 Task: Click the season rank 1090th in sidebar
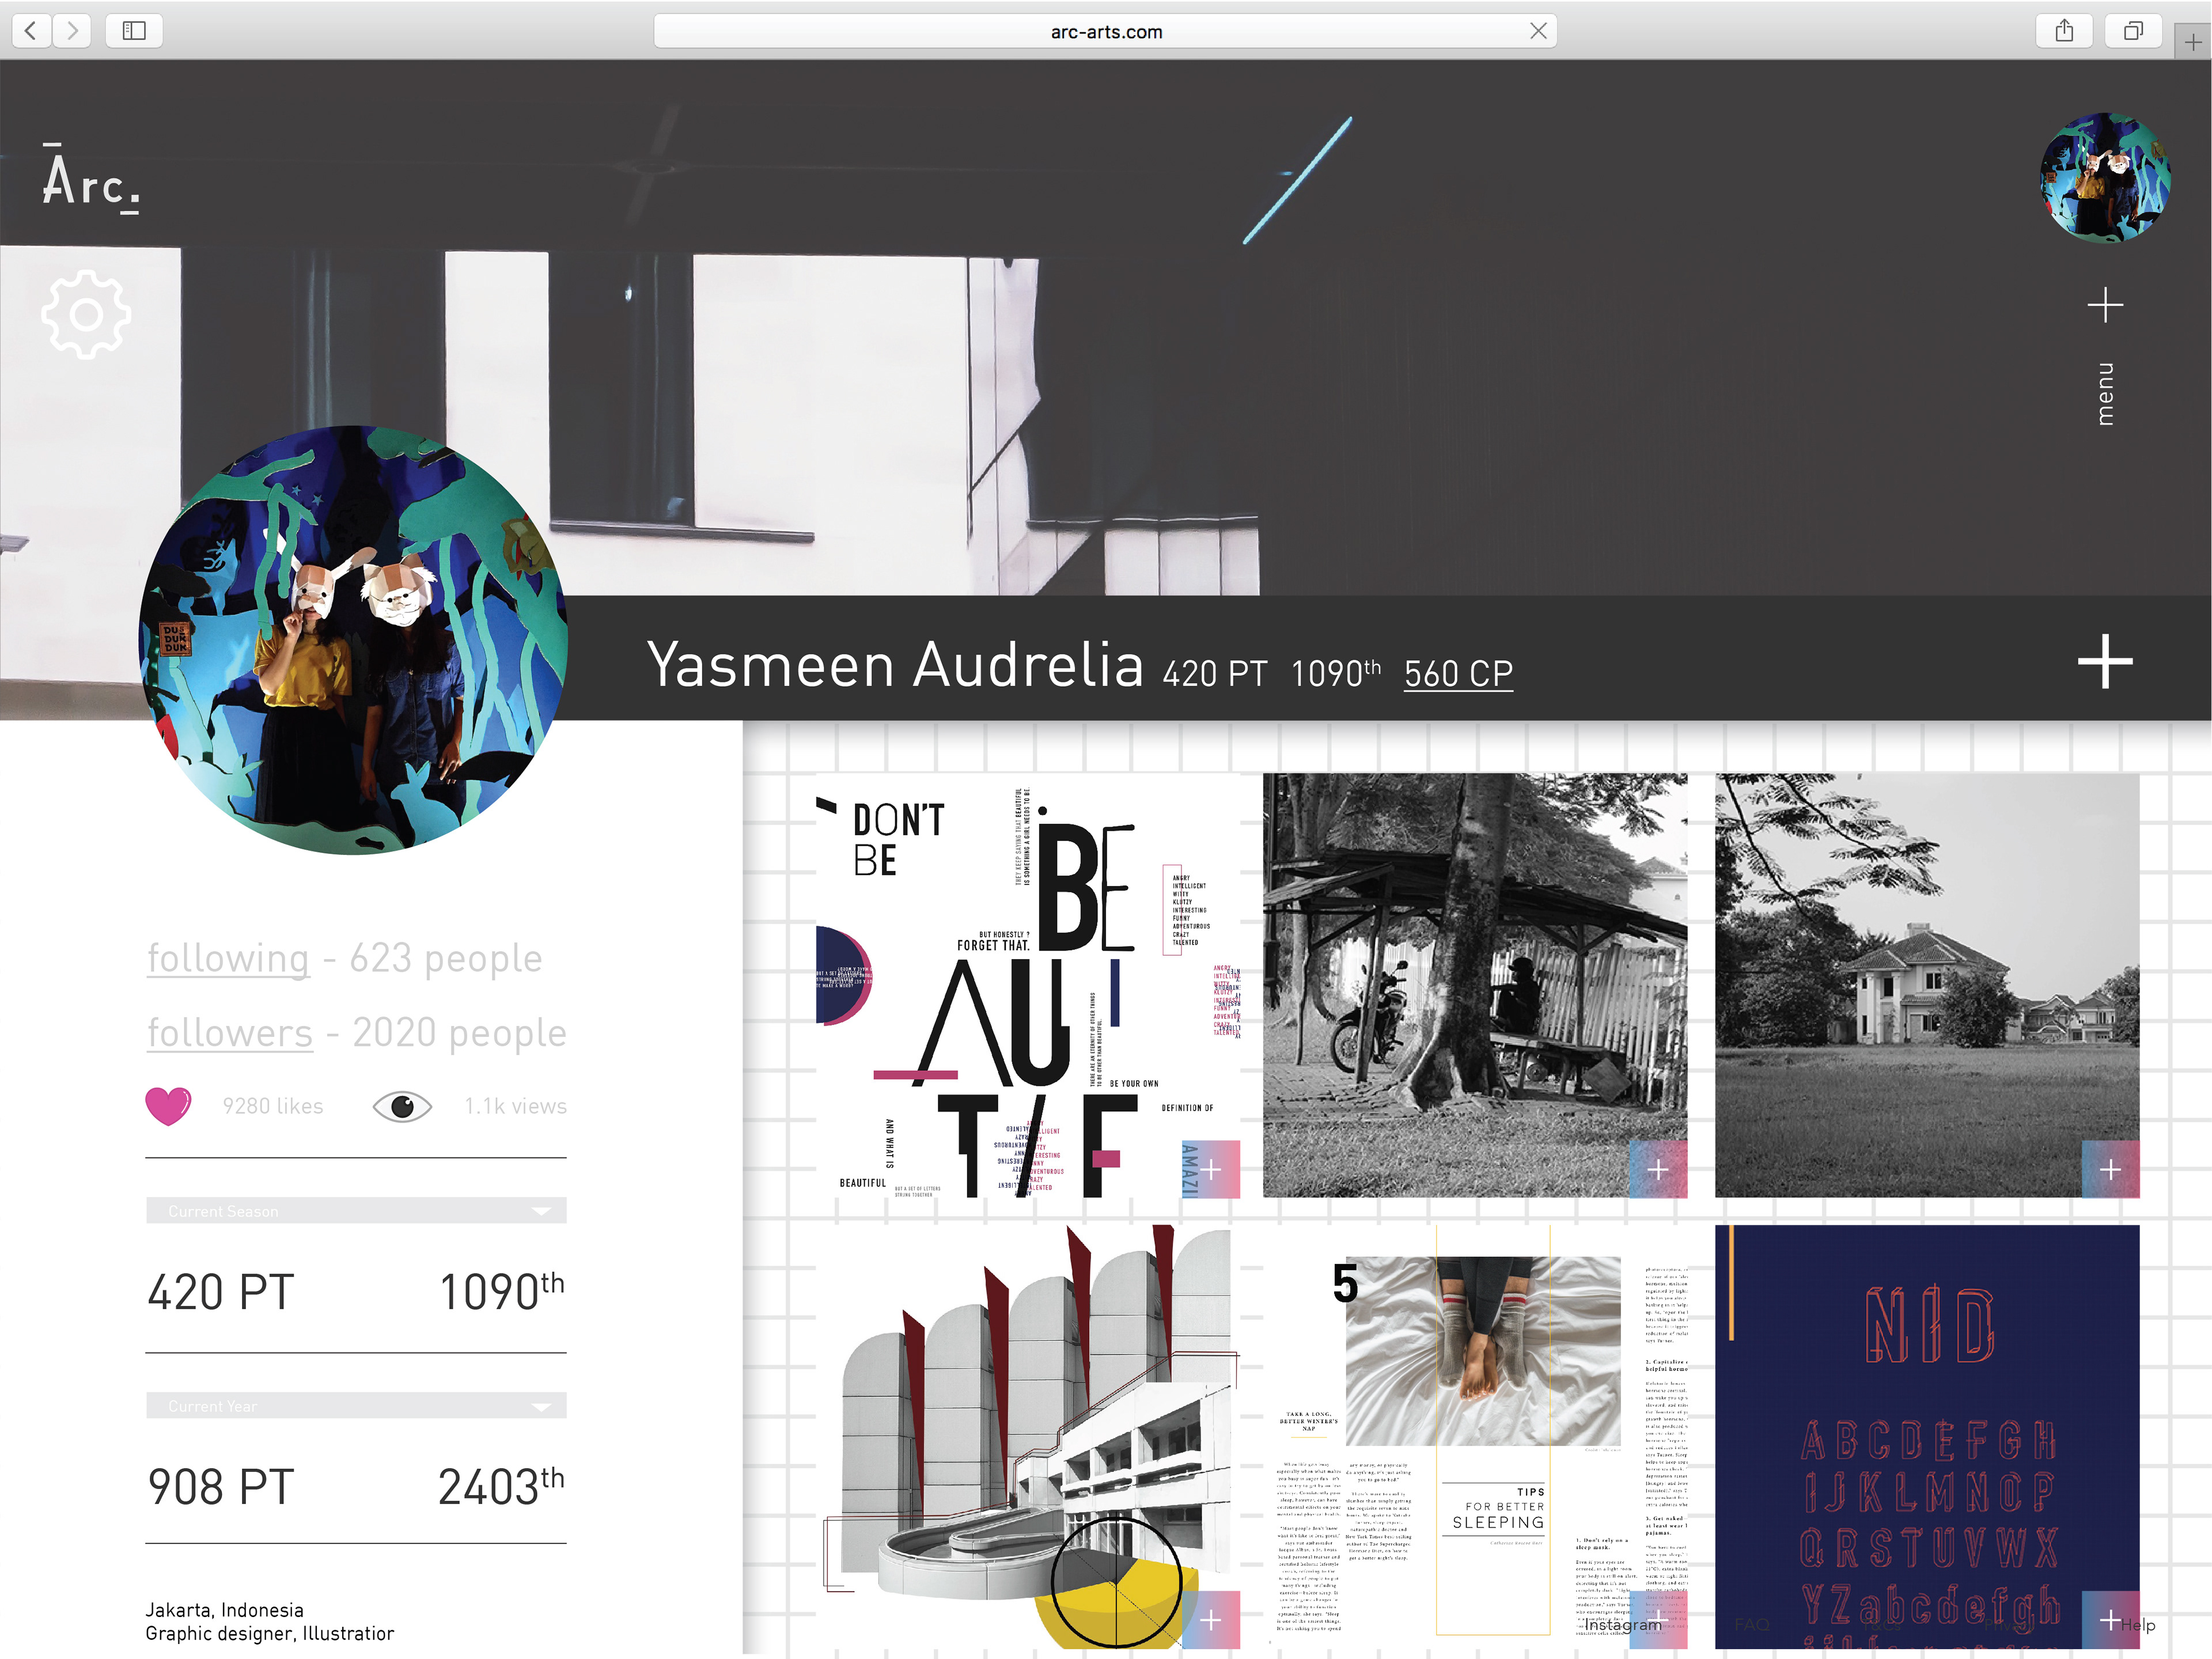pos(502,1291)
